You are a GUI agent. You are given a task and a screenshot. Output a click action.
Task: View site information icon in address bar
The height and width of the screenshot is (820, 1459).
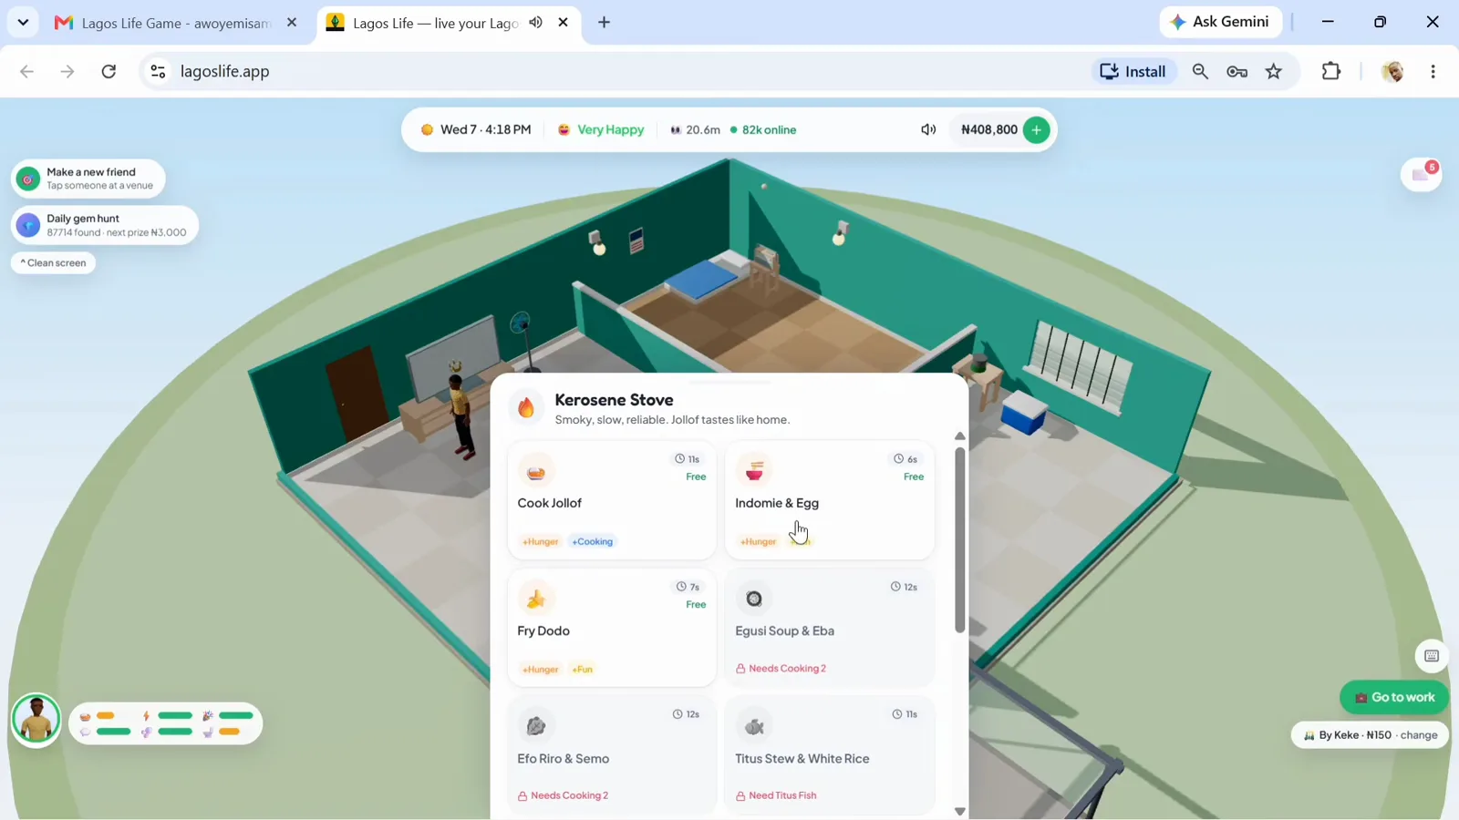158,71
